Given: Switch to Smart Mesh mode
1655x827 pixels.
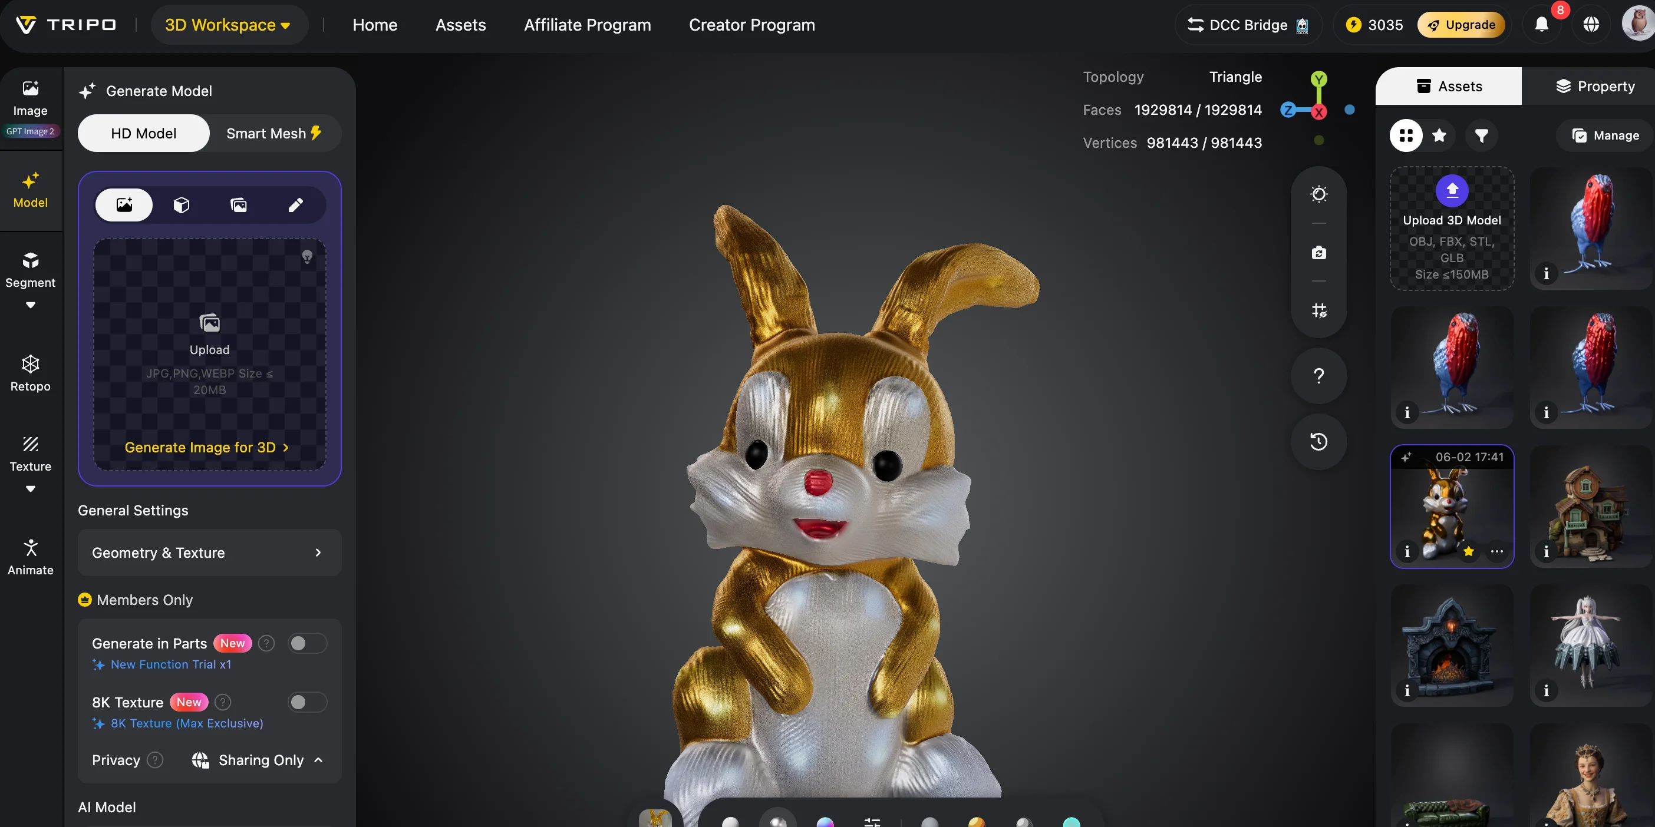Looking at the screenshot, I should [274, 134].
